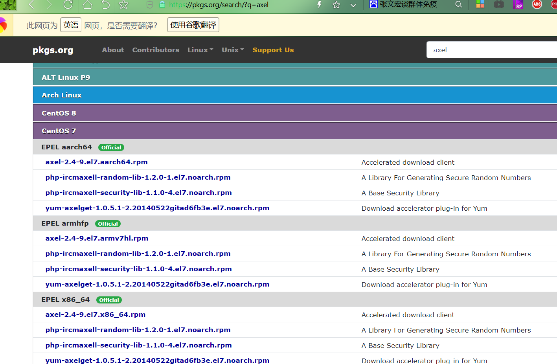Screen dimensions: 557x364
Task: Bookmark page with address bar star icon
Action: tap(336, 5)
